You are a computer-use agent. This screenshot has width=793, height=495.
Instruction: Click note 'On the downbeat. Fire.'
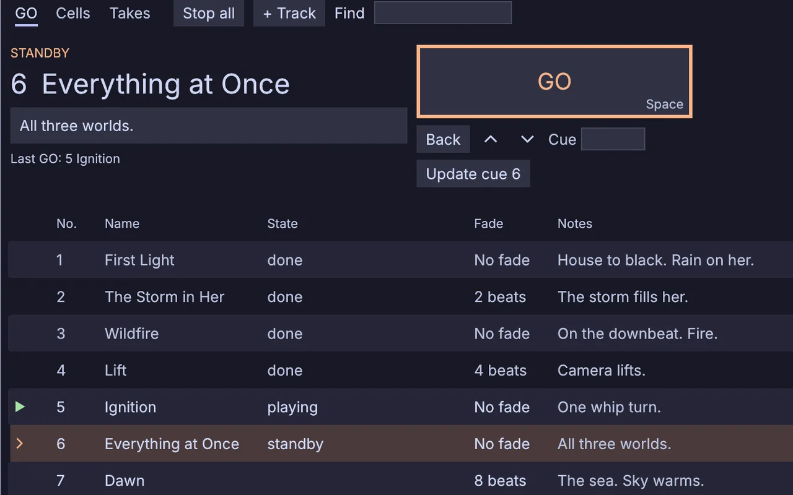pos(637,334)
